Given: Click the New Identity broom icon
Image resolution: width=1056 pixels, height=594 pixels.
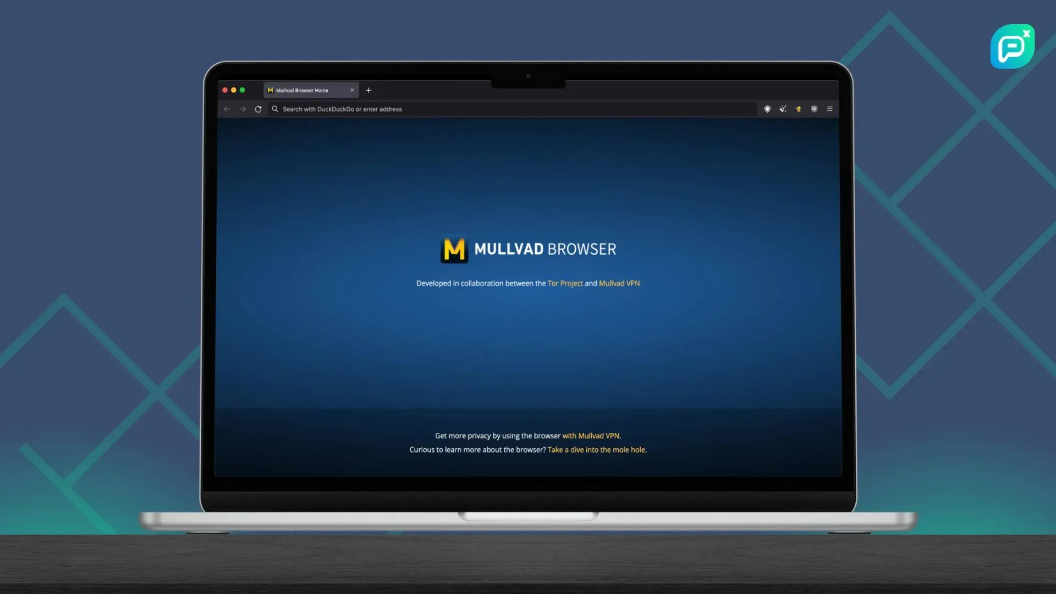Looking at the screenshot, I should click(x=783, y=109).
